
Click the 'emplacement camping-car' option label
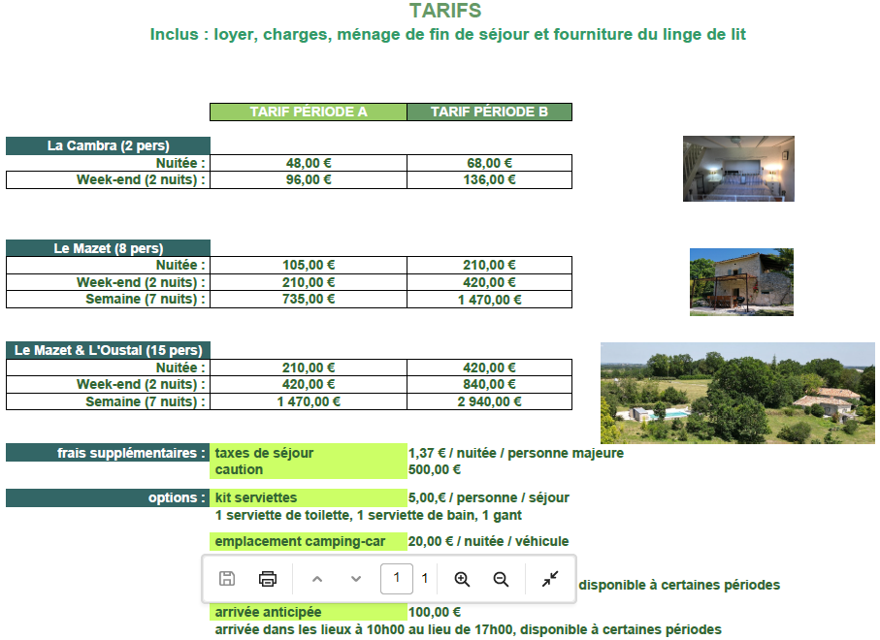tap(309, 541)
